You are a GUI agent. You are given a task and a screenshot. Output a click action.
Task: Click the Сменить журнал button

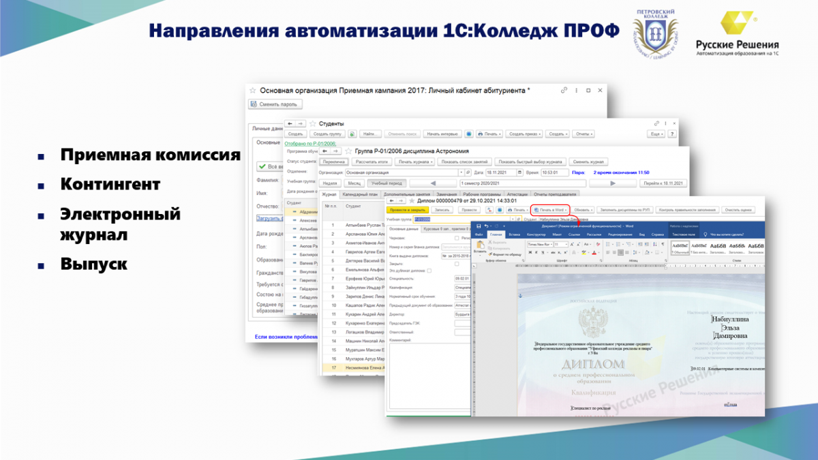pyautogui.click(x=589, y=162)
